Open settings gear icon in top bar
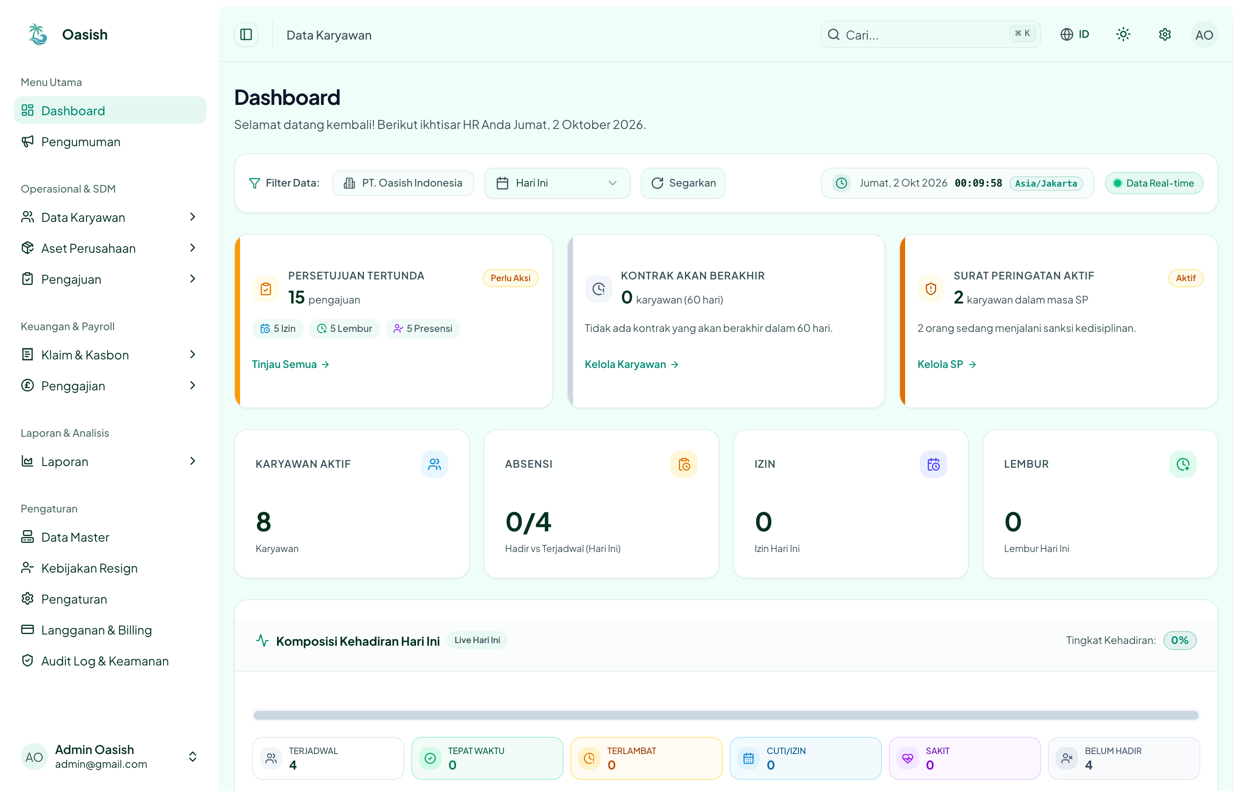This screenshot has width=1239, height=791. coord(1165,34)
